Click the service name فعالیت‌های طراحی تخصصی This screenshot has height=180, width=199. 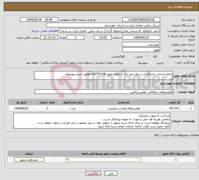pyautogui.click(x=124, y=108)
